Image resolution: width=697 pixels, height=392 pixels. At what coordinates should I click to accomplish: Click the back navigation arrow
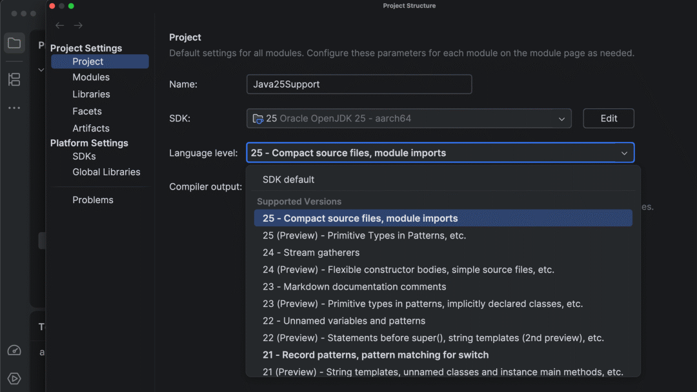60,25
